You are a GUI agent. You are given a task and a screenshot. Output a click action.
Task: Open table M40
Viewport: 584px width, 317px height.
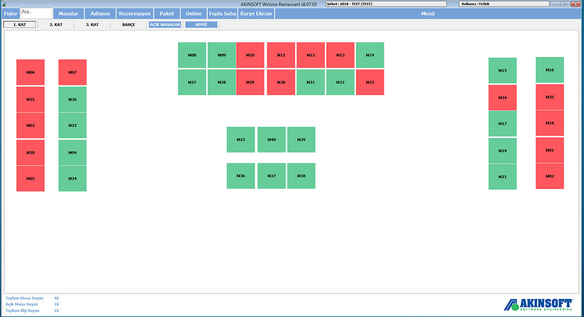tap(272, 140)
